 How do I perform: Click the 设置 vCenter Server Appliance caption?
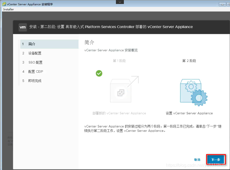[189, 113]
